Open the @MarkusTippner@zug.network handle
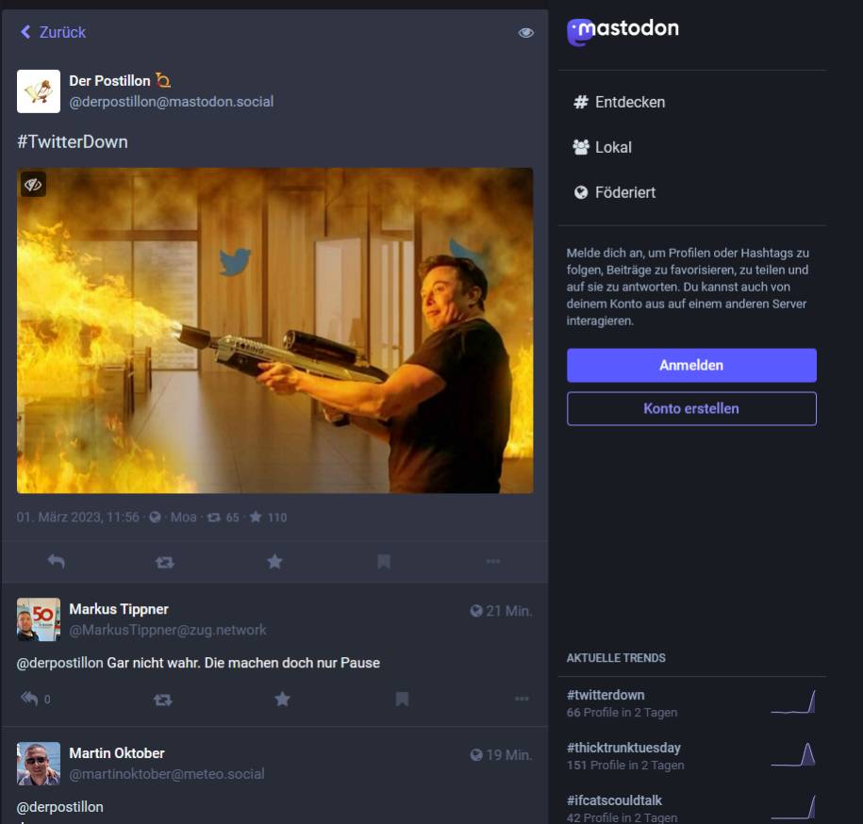The height and width of the screenshot is (824, 863). click(x=167, y=631)
